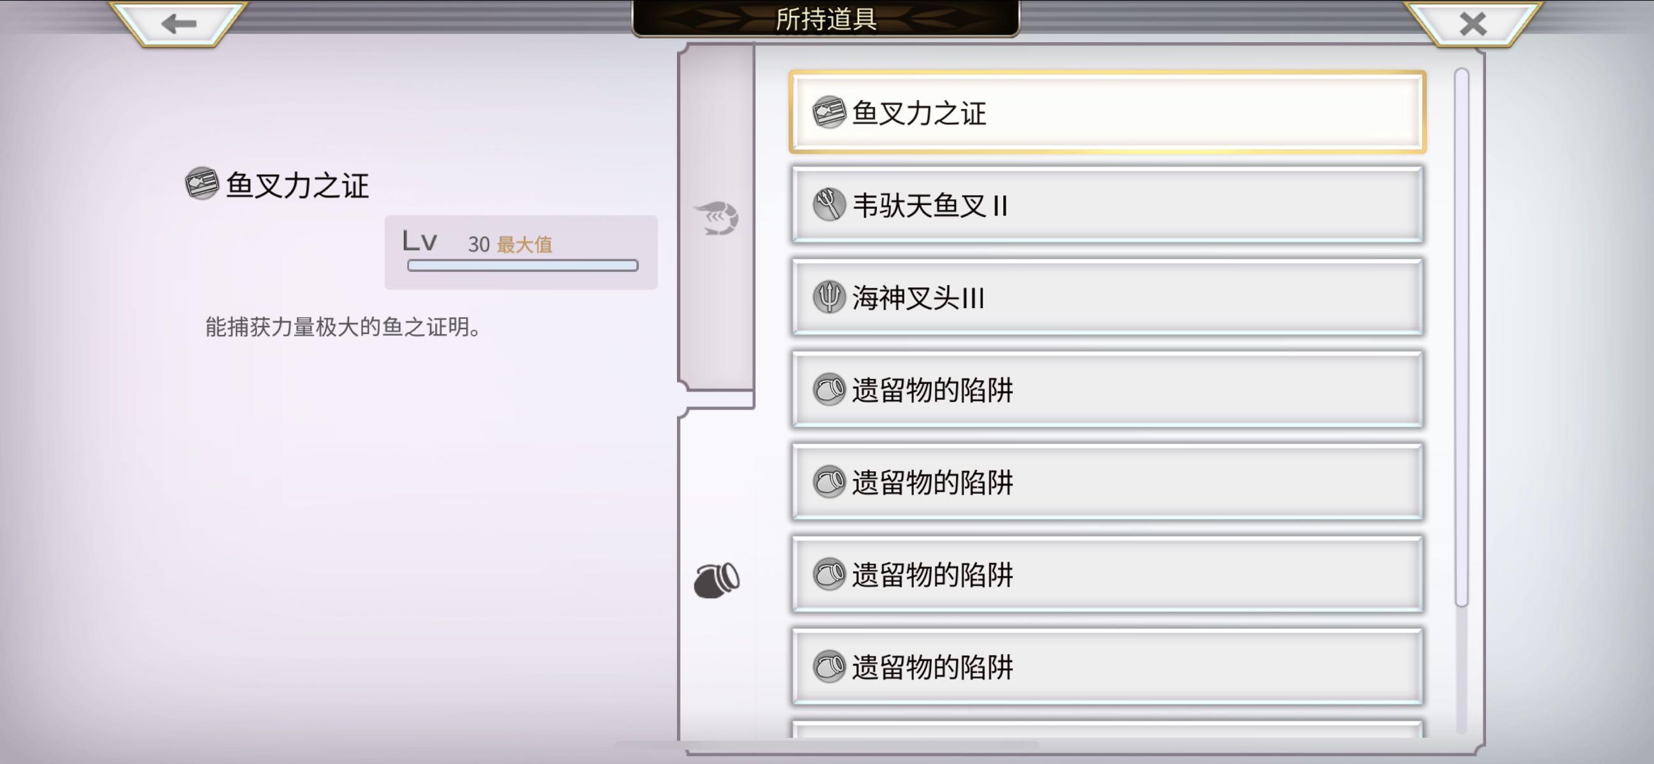Viewport: 1654px width, 764px height.
Task: Choose the 海神叉头III item
Action: pyautogui.click(x=1107, y=297)
